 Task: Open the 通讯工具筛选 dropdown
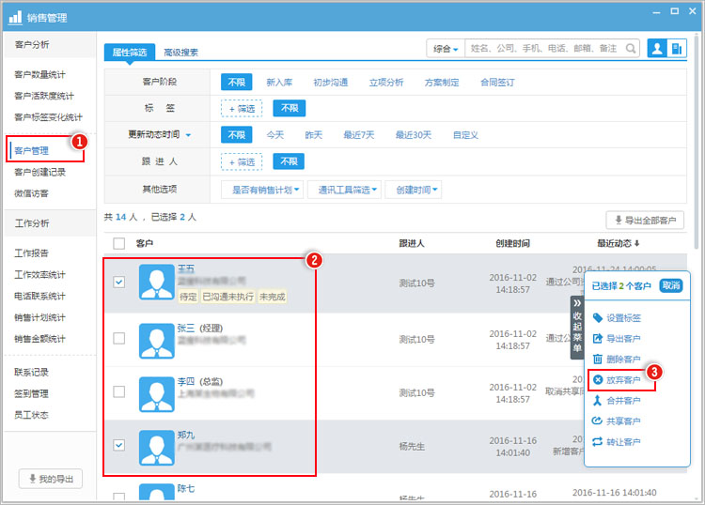point(345,190)
